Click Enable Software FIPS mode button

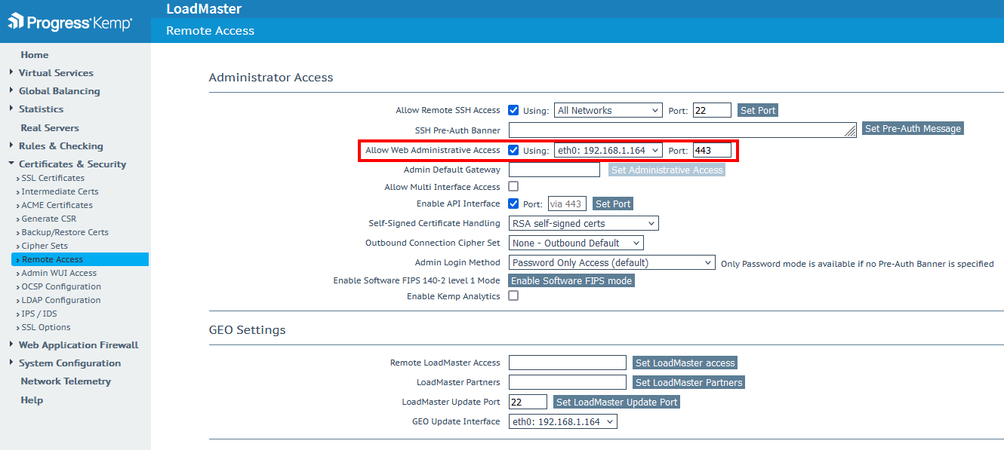pos(571,280)
